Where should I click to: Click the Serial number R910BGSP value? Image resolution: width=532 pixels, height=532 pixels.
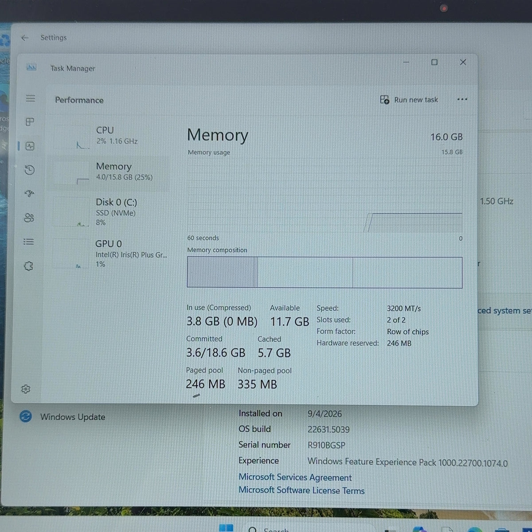click(x=326, y=445)
